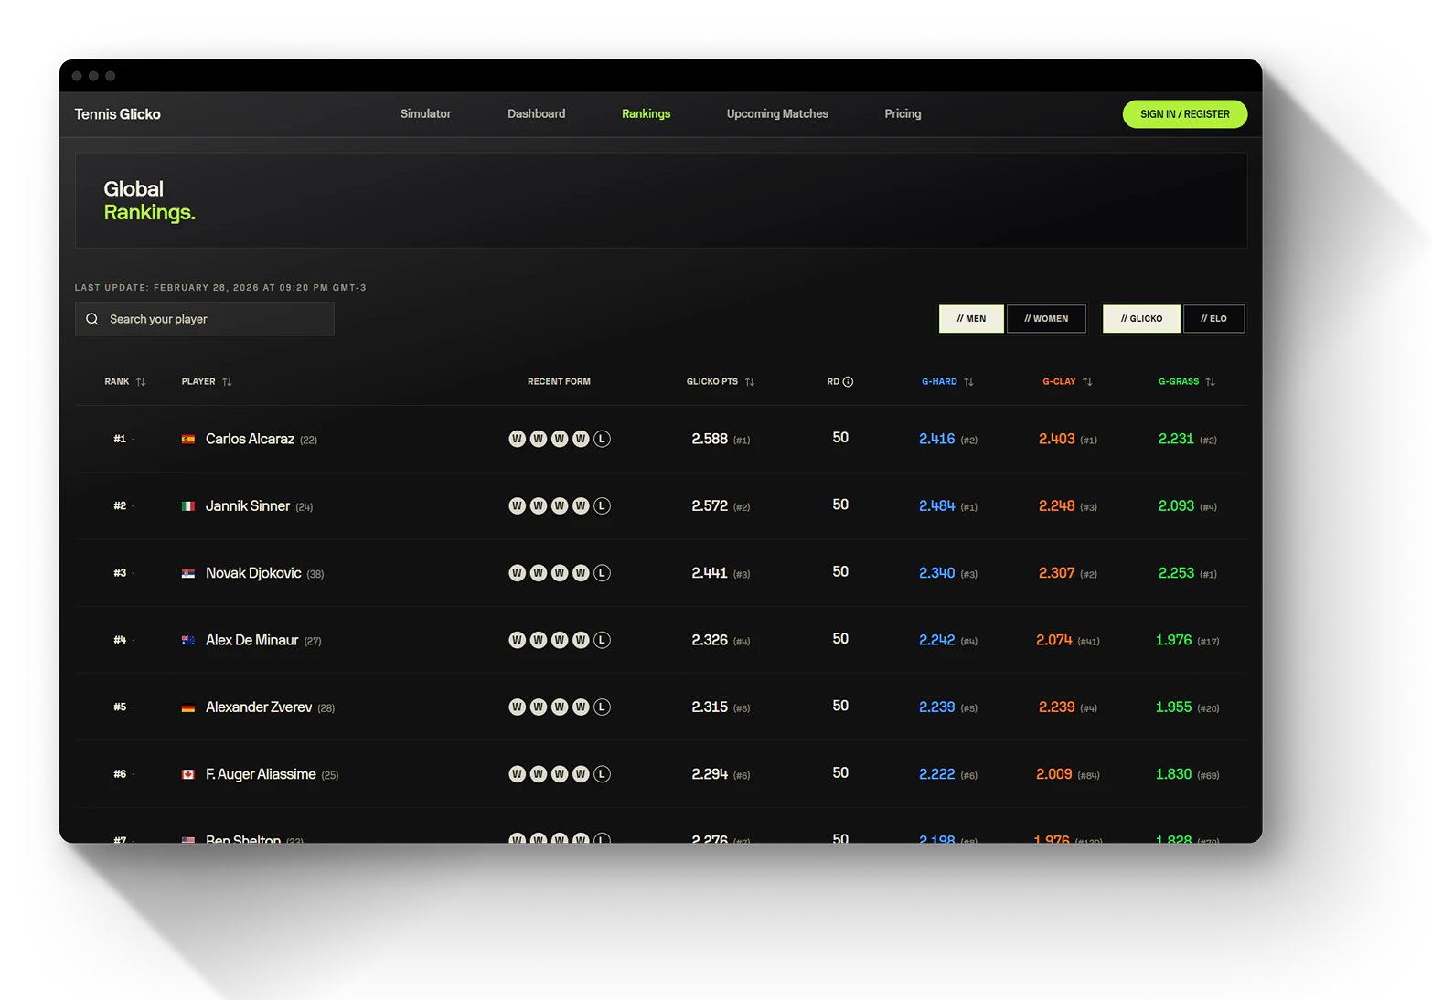Image resolution: width=1432 pixels, height=1000 pixels.
Task: Open Novak Djokovic player profile
Action: click(253, 573)
